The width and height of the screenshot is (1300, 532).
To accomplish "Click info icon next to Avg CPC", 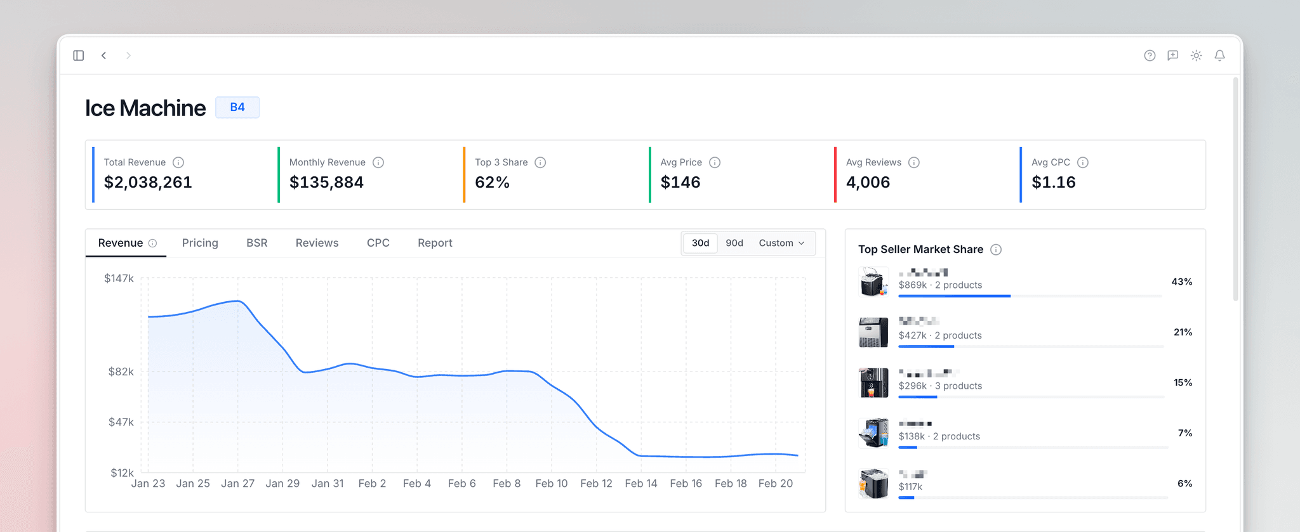I will pyautogui.click(x=1083, y=162).
